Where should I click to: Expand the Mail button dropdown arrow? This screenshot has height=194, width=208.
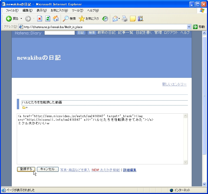[x=119, y=19]
